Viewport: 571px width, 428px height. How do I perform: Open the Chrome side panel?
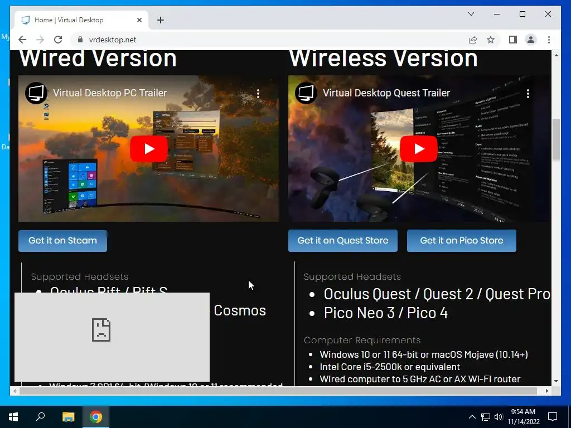pos(513,40)
